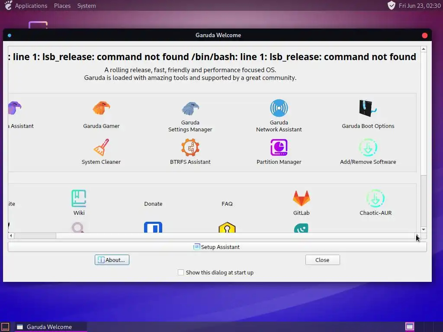This screenshot has width=443, height=332.
Task: Click the vertical scrollbar up arrow
Action: click(x=424, y=49)
